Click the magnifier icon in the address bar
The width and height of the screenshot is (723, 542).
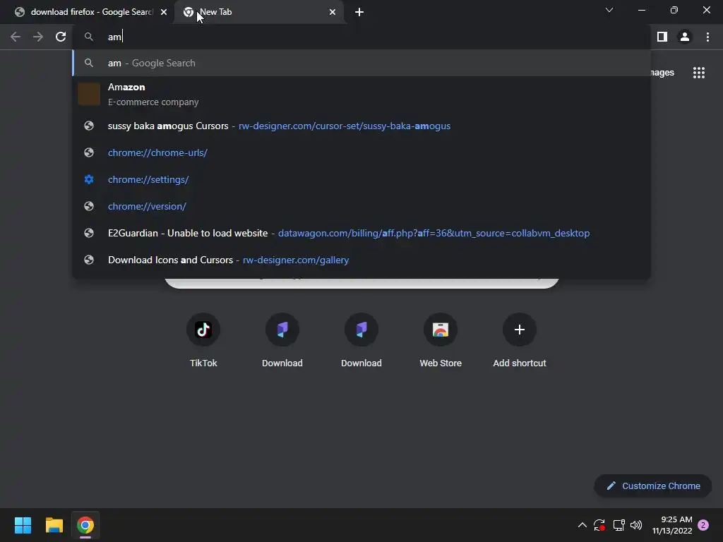pyautogui.click(x=89, y=37)
